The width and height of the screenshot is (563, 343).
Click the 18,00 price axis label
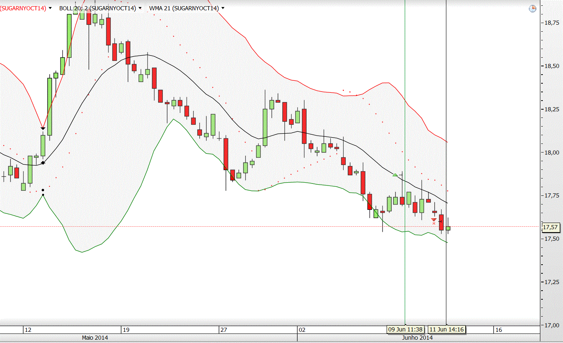tap(552, 153)
